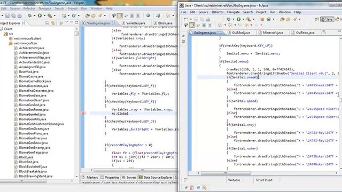Screen dimensions: 342x192
Task: Open Debug dropdown arrow in front window
Action: pyautogui.click(x=233, y=19)
